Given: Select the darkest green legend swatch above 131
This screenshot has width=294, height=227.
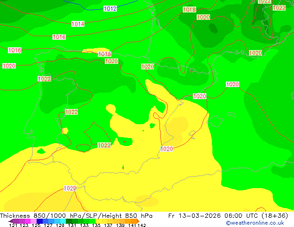Looking at the screenshot, I should pos(69,221).
